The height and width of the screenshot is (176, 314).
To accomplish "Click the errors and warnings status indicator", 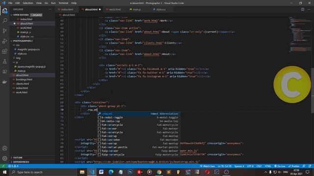I will point(13,166).
